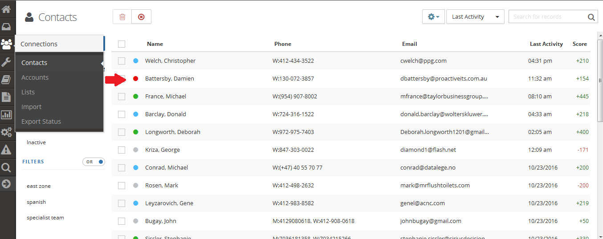Viewport: 603px width, 239px height.
Task: Click the warning triangle alert icon
Action: (6, 150)
